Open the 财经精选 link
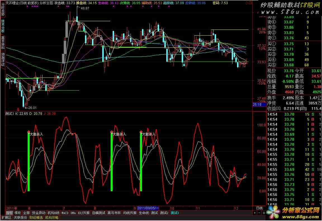This screenshot has width=322, height=221. coord(36,218)
